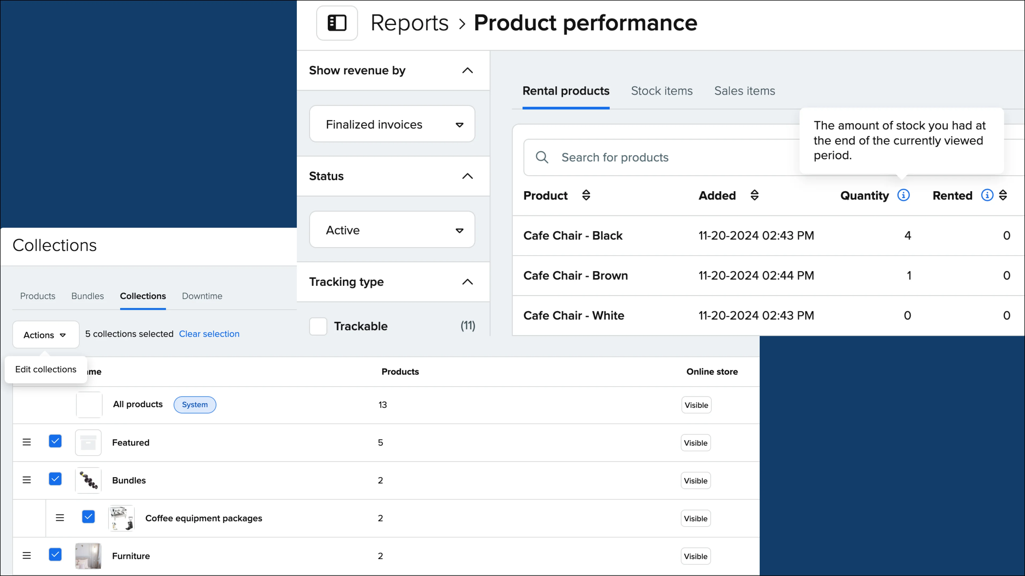Uncheck Coffee equipment packages checkbox
Image resolution: width=1025 pixels, height=576 pixels.
(x=88, y=517)
